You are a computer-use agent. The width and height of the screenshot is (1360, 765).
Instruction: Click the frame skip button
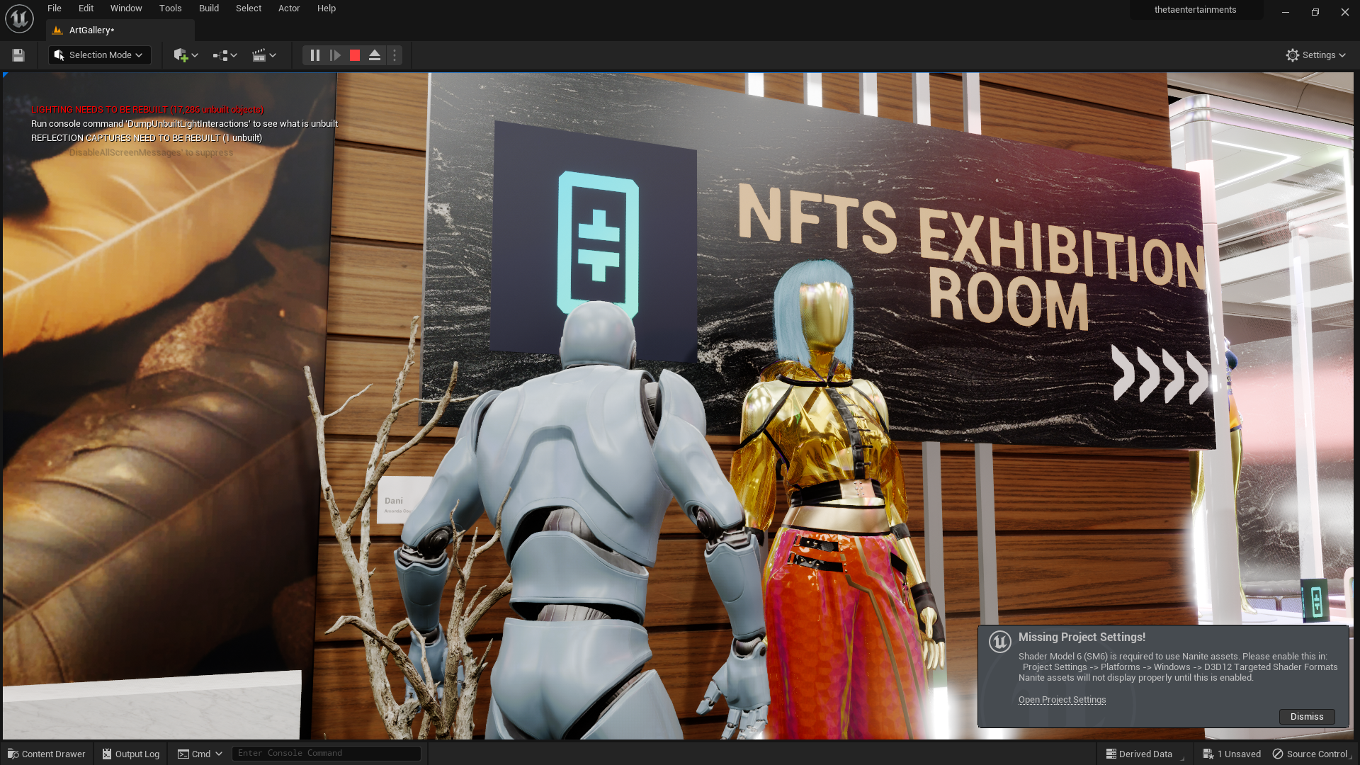coord(335,55)
